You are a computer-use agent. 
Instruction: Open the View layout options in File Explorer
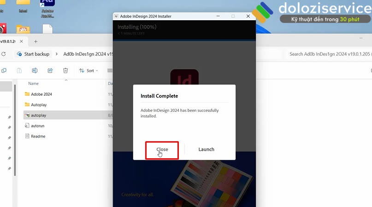110,70
